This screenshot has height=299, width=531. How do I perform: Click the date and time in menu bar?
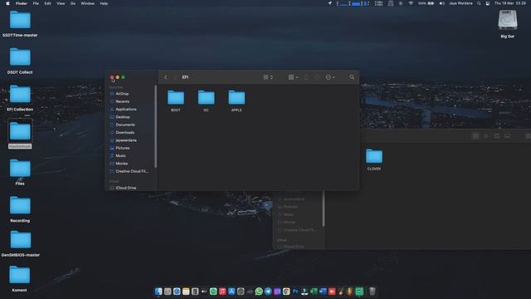pyautogui.click(x=510, y=3)
